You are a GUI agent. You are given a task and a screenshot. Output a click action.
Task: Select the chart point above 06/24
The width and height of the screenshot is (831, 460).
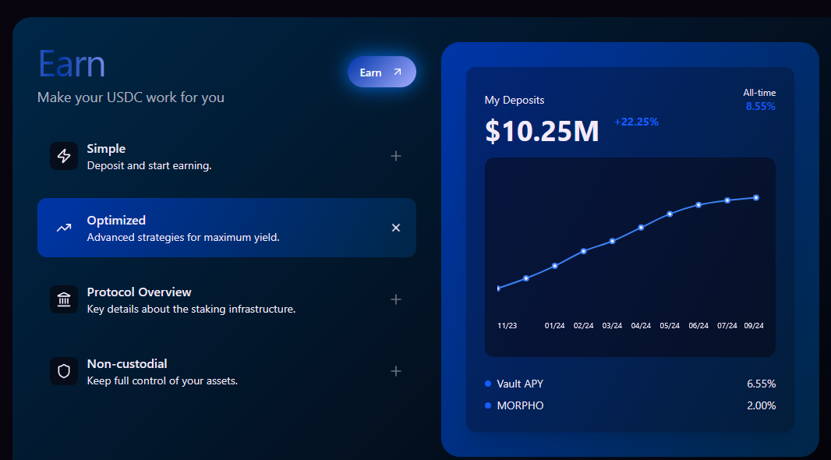pos(698,204)
